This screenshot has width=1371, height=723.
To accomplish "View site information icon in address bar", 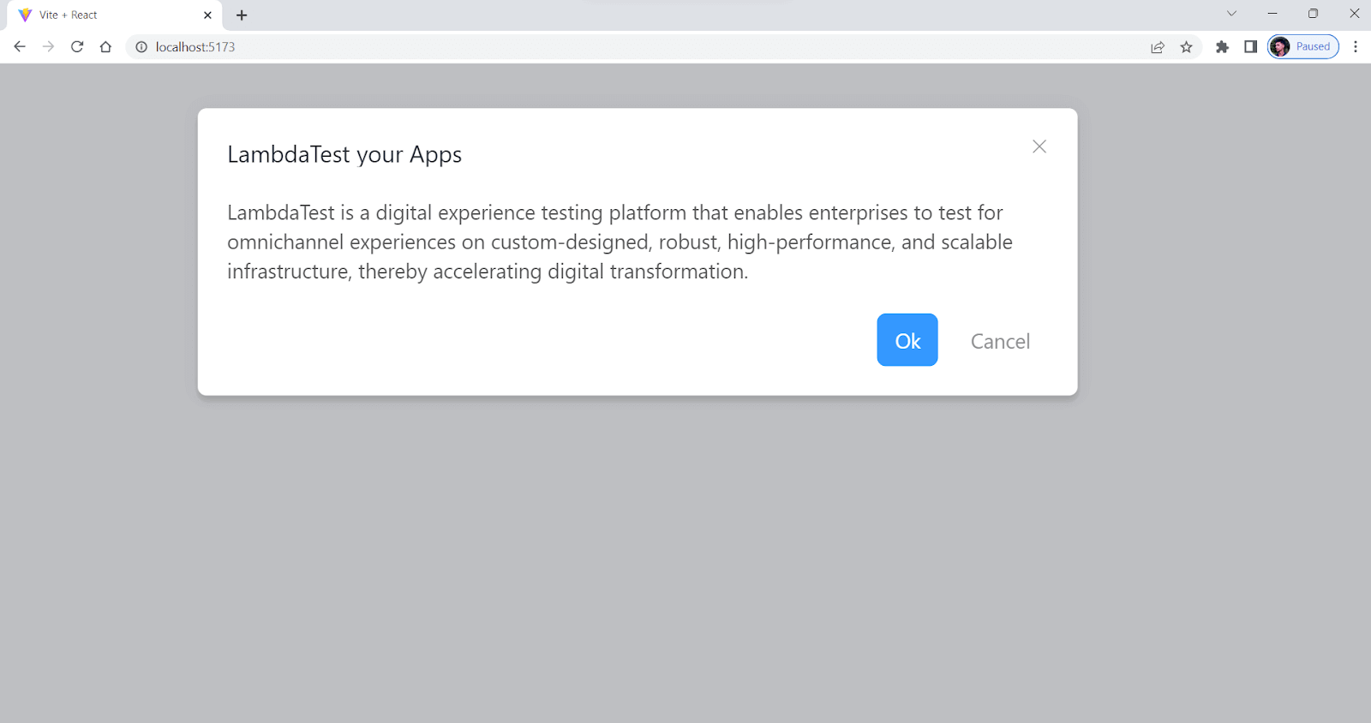I will point(141,47).
